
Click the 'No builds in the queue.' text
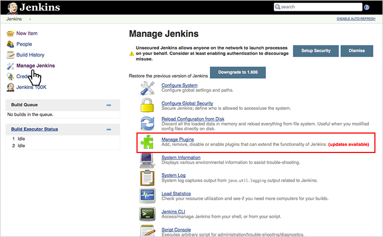tap(30, 114)
